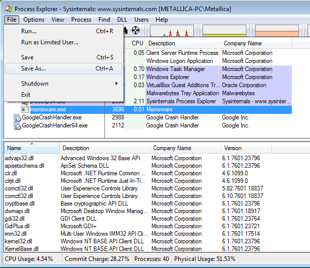The height and width of the screenshot is (268, 310).
Task: Select clrjit.dll in the DLL list
Action: [x=13, y=181]
